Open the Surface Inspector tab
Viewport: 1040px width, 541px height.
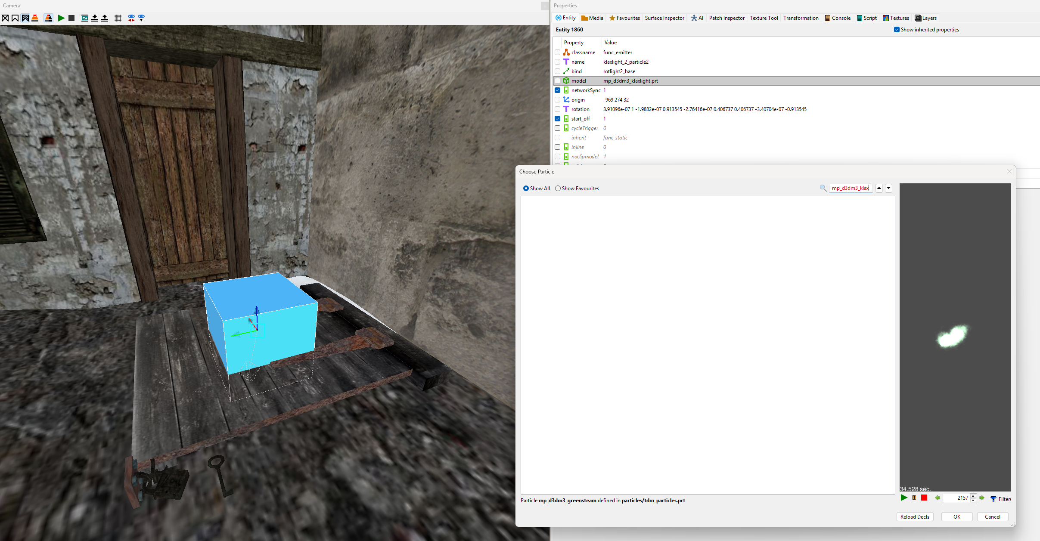pyautogui.click(x=664, y=18)
